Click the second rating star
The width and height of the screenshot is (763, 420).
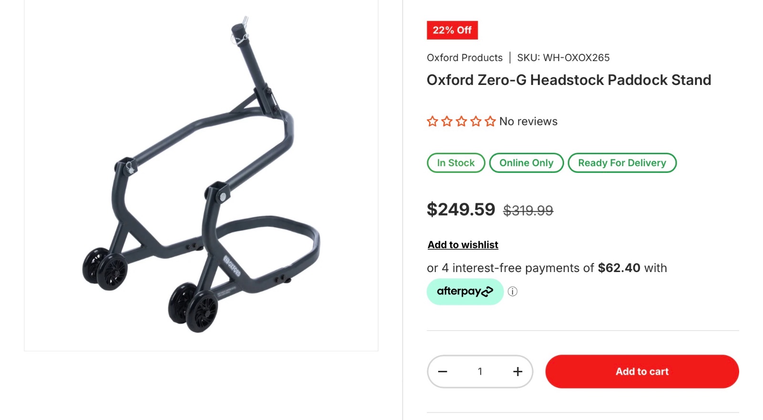[447, 121]
